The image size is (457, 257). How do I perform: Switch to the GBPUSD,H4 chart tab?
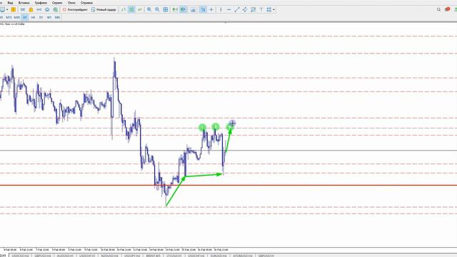[43, 256]
